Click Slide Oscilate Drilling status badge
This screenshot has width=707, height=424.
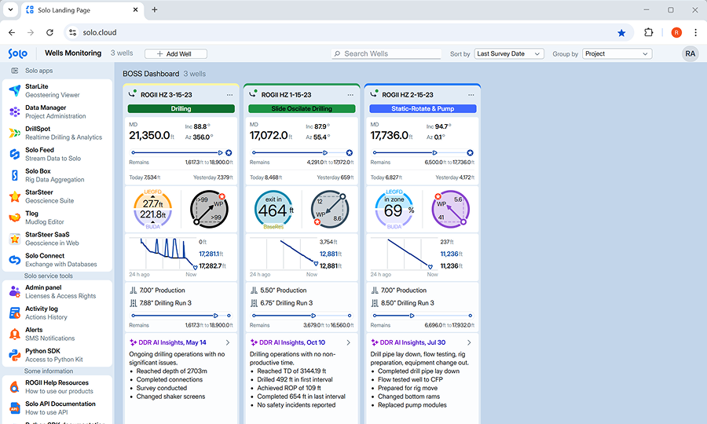click(302, 108)
